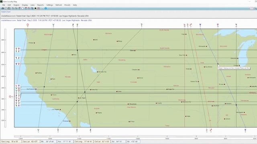
Task: Open the Region menu
Action: pos(16,5)
